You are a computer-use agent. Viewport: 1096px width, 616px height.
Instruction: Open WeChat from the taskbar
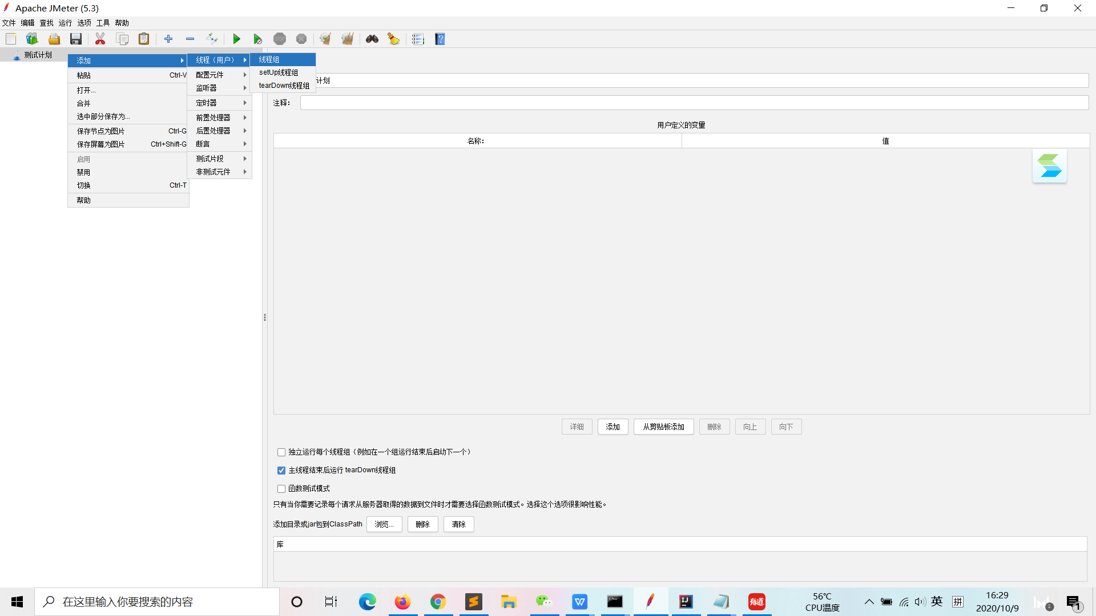544,602
